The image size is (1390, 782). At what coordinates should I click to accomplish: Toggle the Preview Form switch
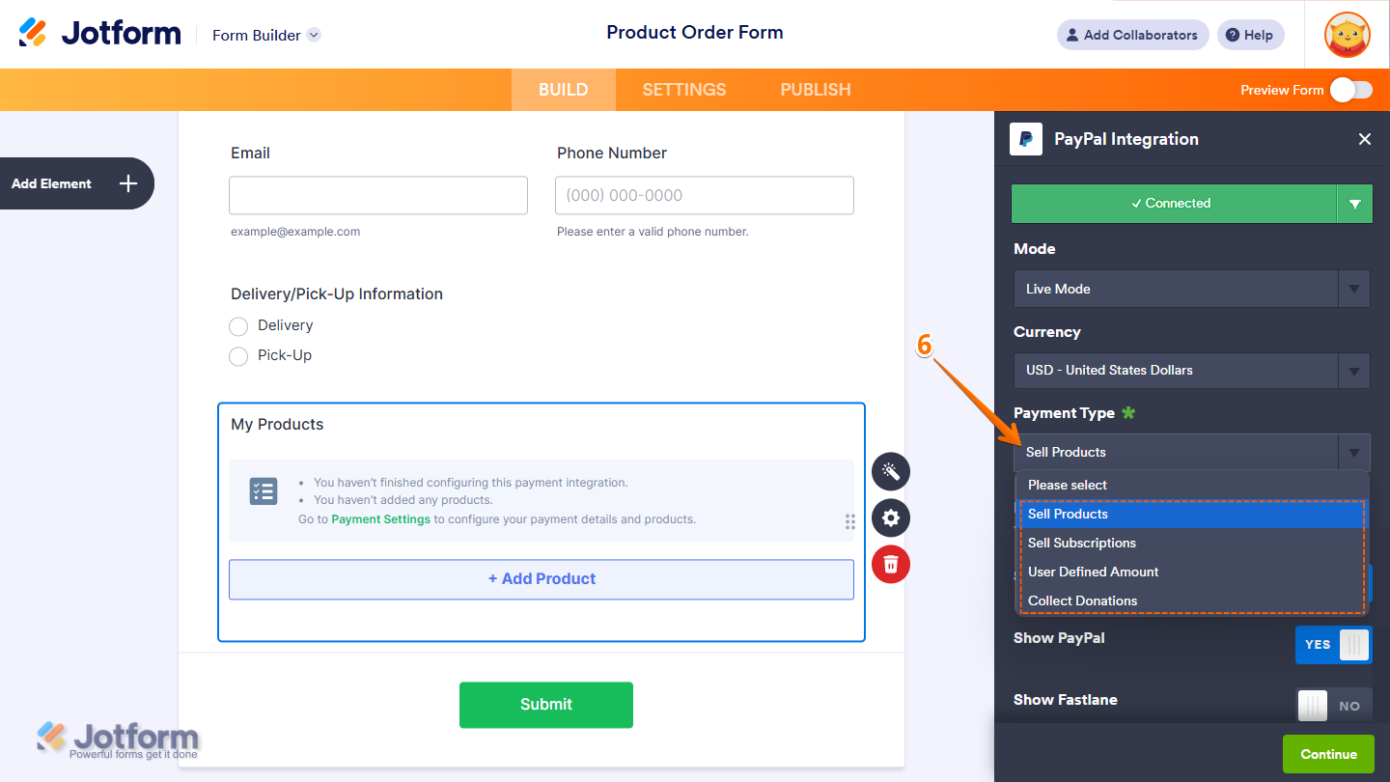pyautogui.click(x=1350, y=90)
